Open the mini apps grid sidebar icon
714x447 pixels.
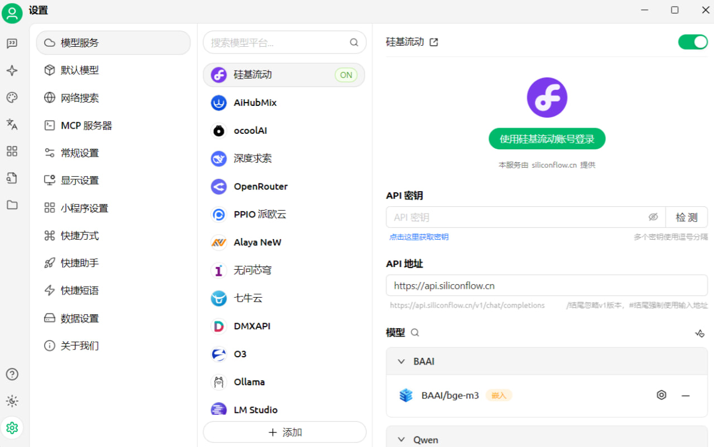[12, 151]
